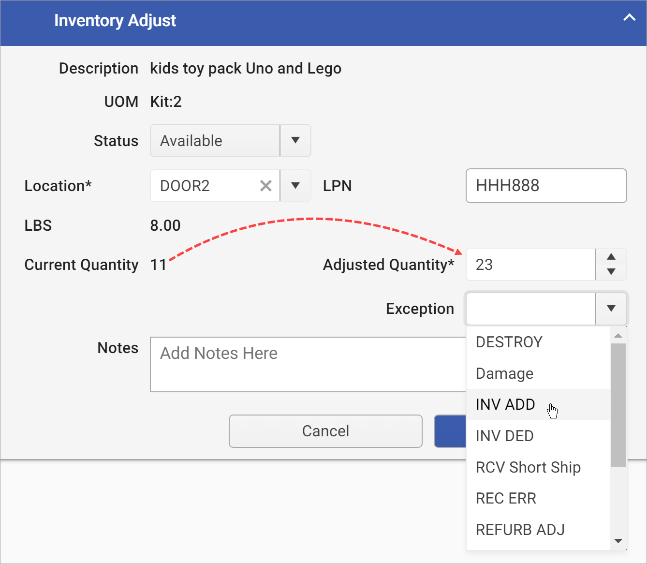Click the down scroll arrow in the exception list
This screenshot has width=647, height=564.
pyautogui.click(x=618, y=540)
